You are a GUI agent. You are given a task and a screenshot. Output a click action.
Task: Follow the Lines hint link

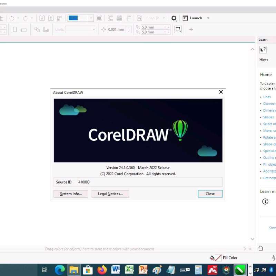coord(267,97)
